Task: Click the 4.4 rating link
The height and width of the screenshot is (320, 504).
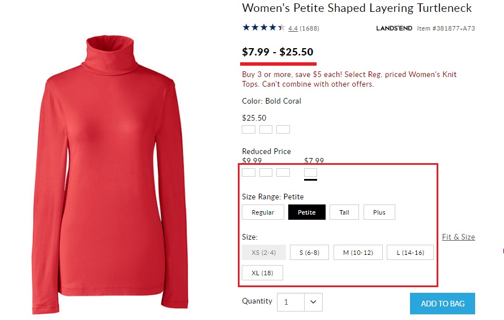Action: pos(293,28)
